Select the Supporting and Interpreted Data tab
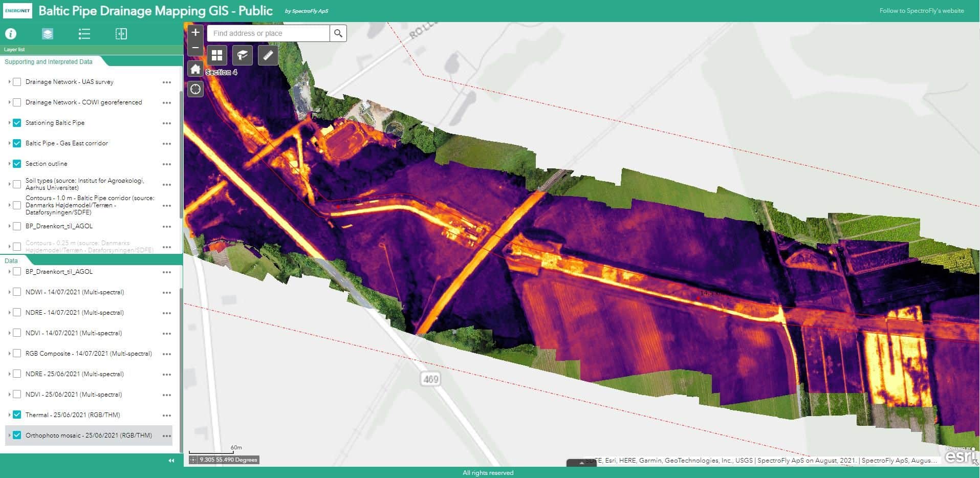 (x=49, y=62)
